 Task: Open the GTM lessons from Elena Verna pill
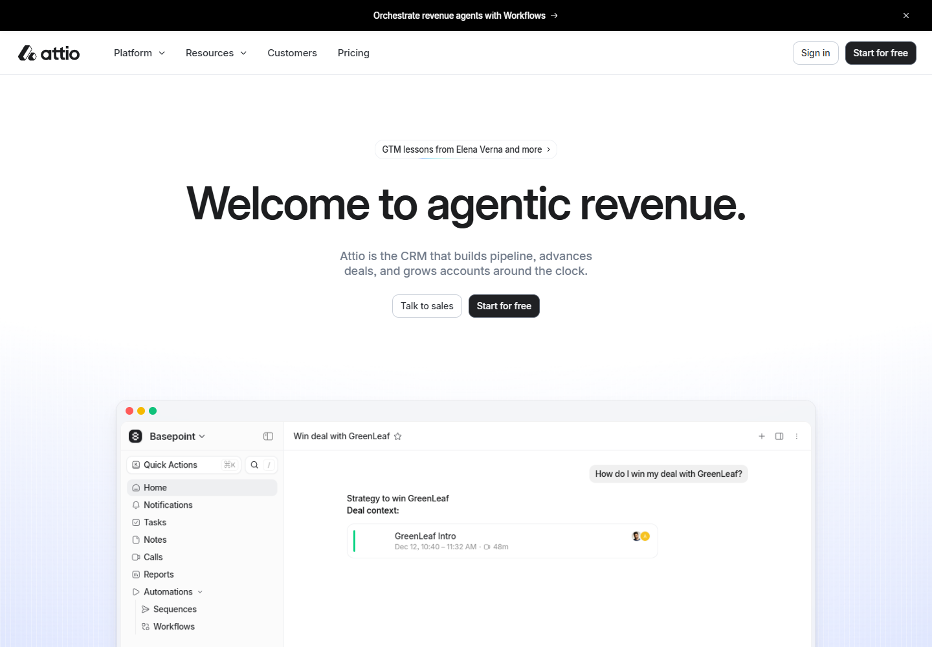point(466,149)
